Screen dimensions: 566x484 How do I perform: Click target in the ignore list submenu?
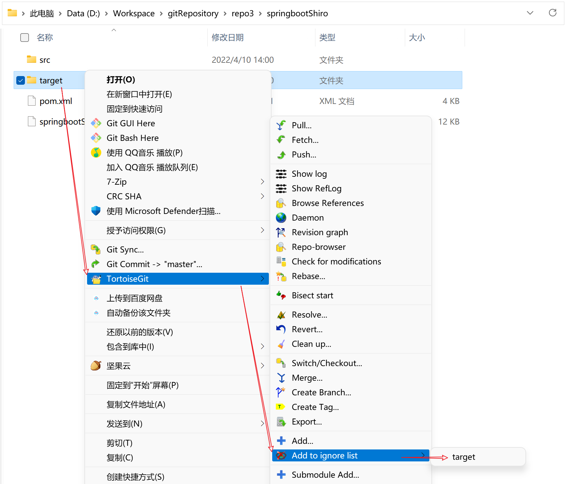[x=463, y=457]
